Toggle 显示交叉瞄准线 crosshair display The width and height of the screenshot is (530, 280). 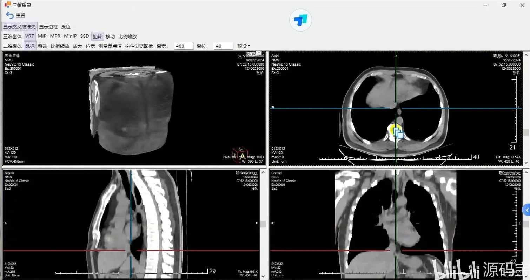click(19, 27)
